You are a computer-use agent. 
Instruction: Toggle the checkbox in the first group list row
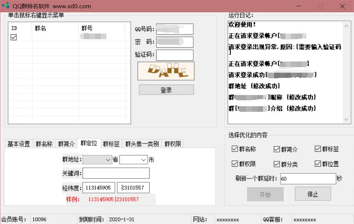pyautogui.click(x=13, y=37)
